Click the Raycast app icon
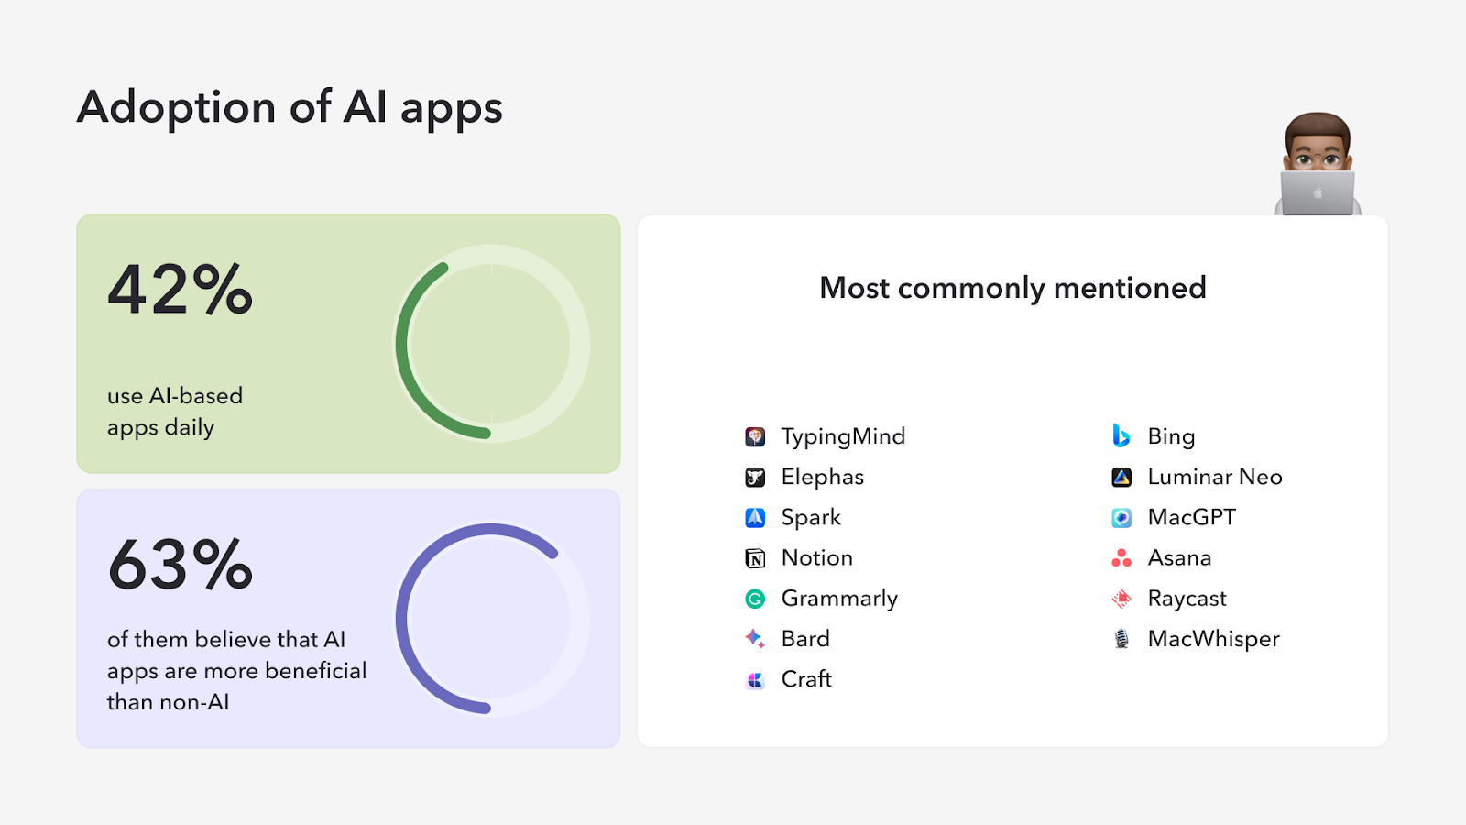Screen dimensions: 1466x825 pos(1121,599)
